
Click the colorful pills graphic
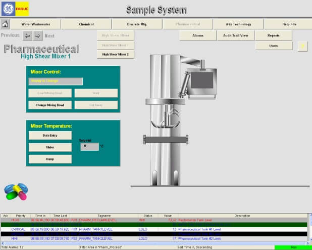point(16,191)
